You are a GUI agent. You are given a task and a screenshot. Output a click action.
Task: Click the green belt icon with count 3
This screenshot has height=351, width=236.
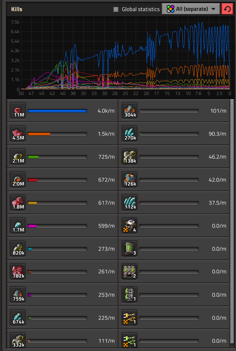point(130,249)
